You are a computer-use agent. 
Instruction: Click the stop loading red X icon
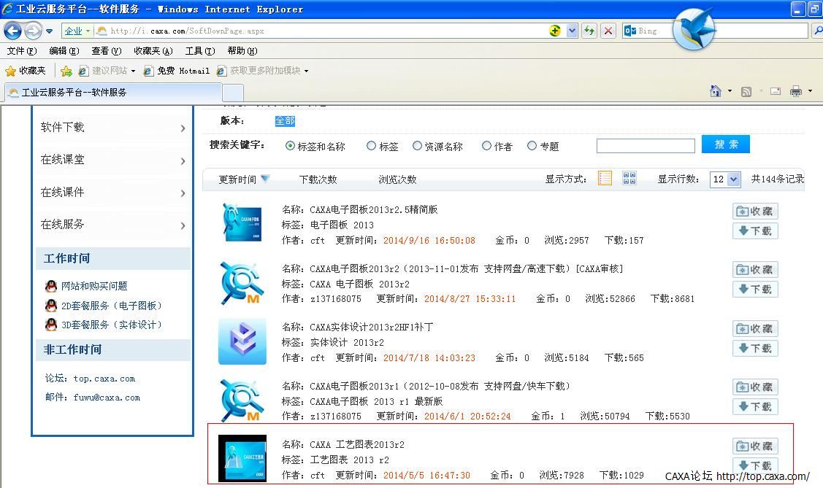pyautogui.click(x=608, y=31)
